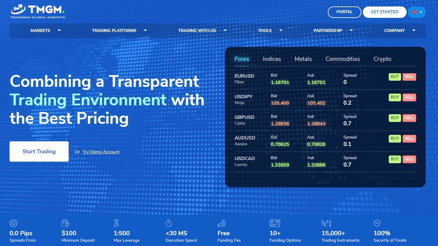Open the COMPANY menu
This screenshot has height=246, width=438.
[394, 30]
